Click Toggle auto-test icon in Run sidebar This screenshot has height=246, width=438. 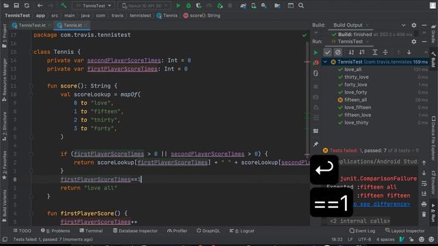(x=315, y=73)
